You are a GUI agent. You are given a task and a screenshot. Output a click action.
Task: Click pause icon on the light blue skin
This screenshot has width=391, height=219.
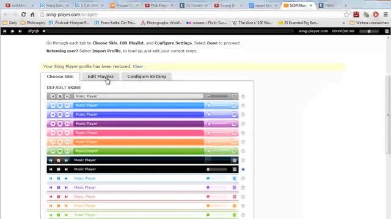point(60,105)
